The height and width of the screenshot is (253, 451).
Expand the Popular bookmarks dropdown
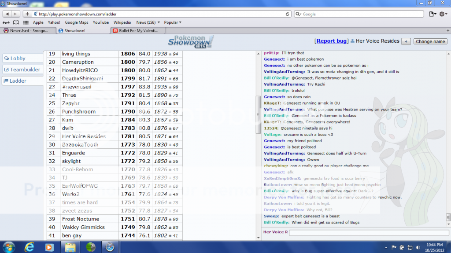tap(173, 22)
